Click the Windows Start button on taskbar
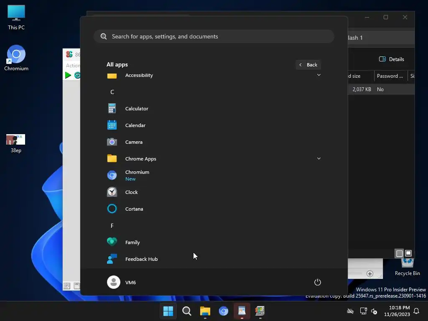The width and height of the screenshot is (428, 321). coord(168,311)
